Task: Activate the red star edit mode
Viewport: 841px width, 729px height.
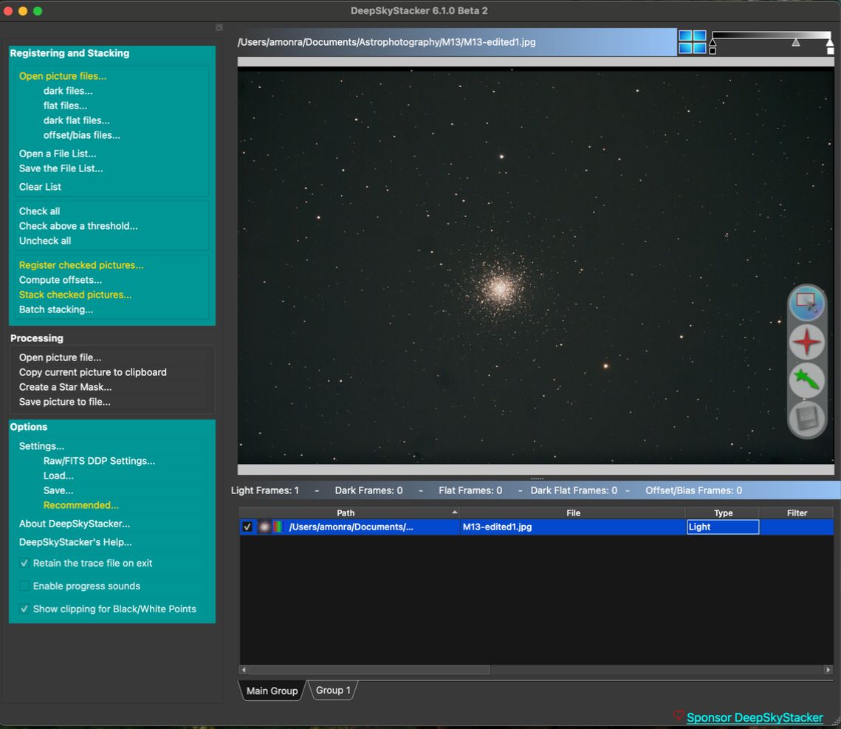Action: click(807, 342)
